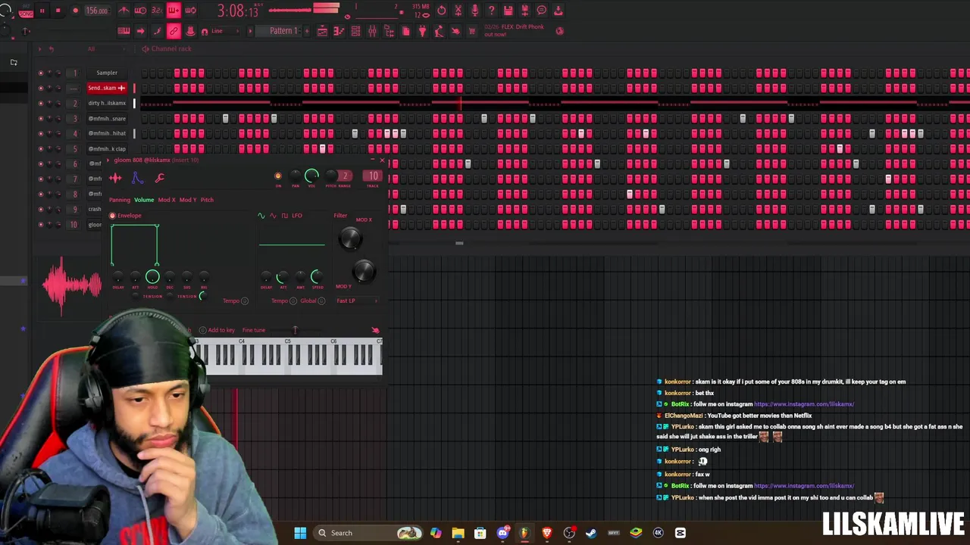
Task: Click the FLEX Drift Phonk news panel
Action: [x=522, y=31]
